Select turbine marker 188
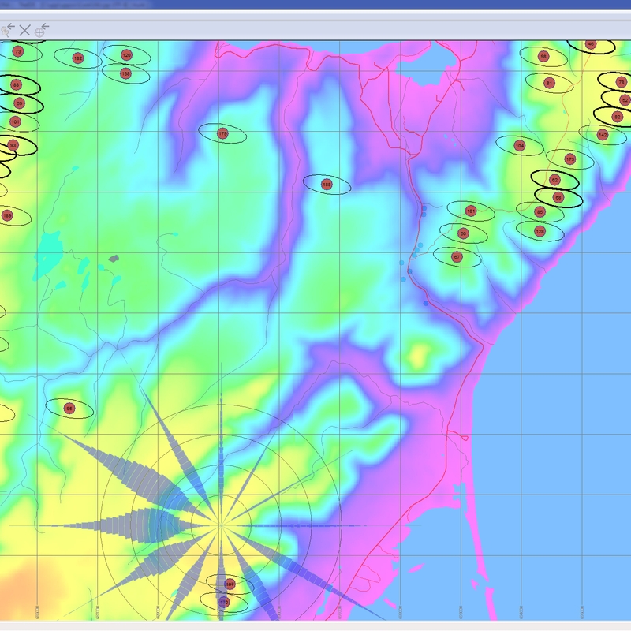The width and height of the screenshot is (631, 631). point(327,185)
